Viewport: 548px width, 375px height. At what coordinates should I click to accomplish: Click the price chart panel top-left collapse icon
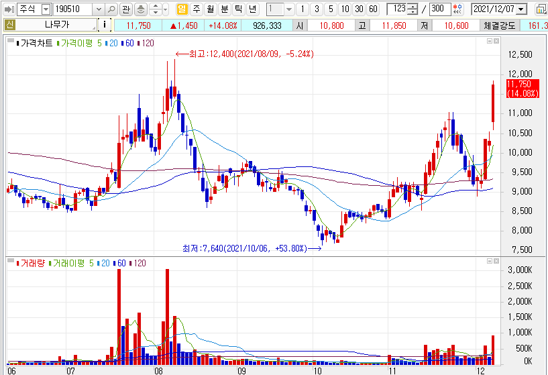pos(10,41)
